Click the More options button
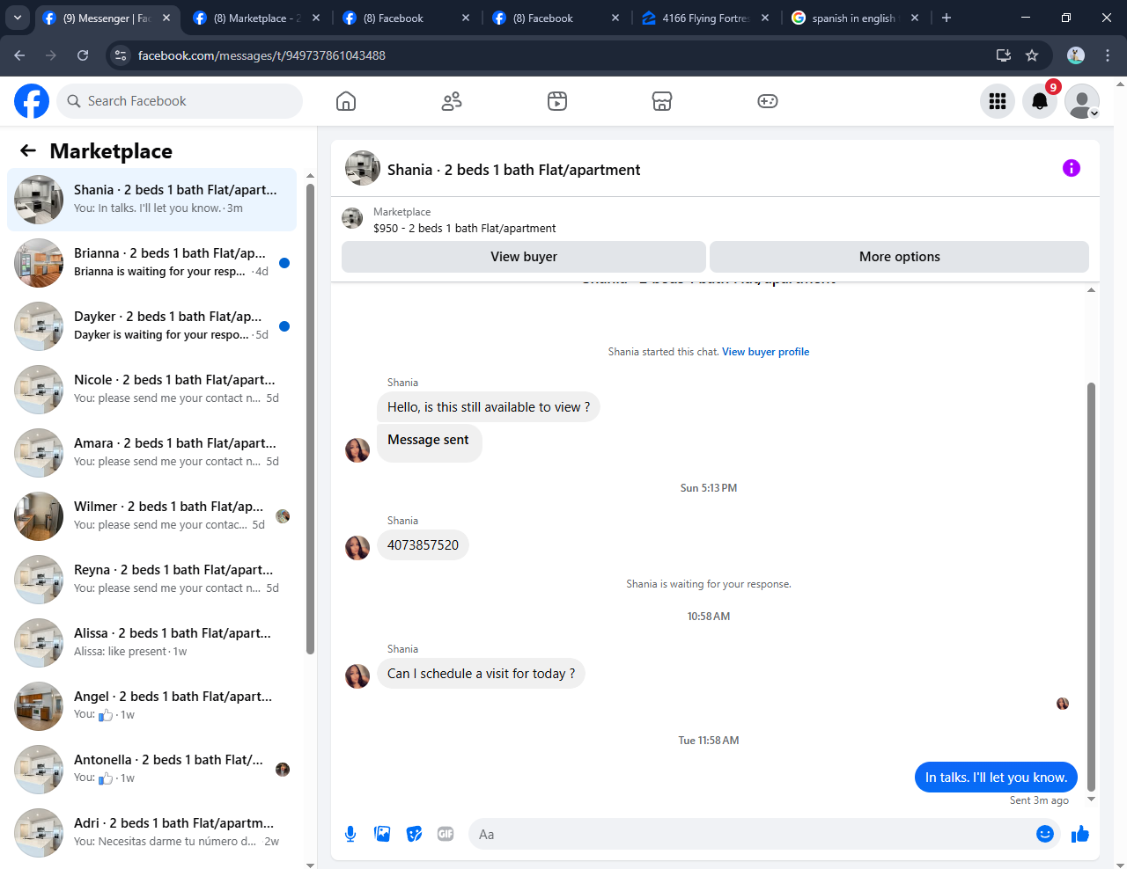This screenshot has width=1127, height=869. tap(899, 257)
